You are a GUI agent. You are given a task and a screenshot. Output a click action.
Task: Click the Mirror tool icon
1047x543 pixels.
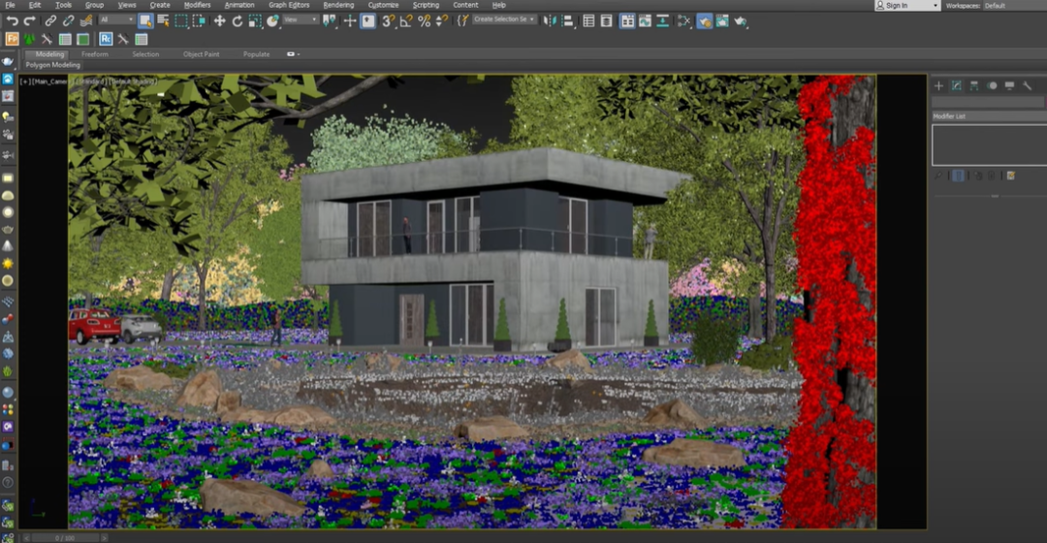[x=550, y=20]
